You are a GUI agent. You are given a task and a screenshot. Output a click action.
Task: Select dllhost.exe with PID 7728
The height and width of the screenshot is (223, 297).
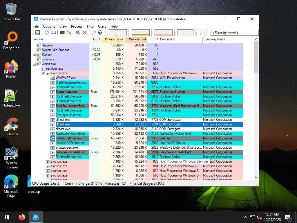(x=137, y=120)
